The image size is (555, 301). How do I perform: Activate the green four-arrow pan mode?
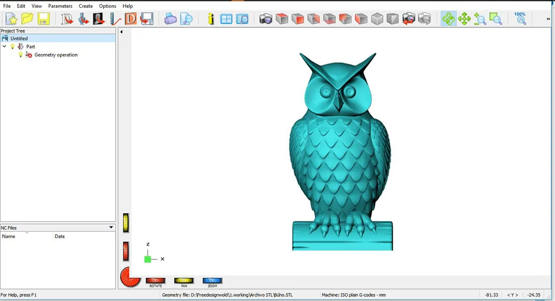464,18
